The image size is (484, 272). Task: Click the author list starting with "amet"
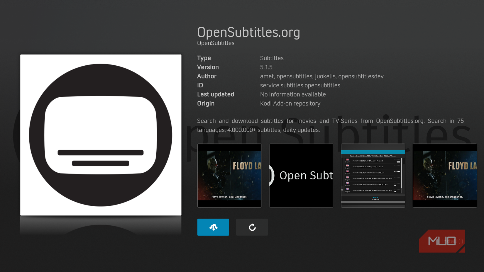(322, 76)
